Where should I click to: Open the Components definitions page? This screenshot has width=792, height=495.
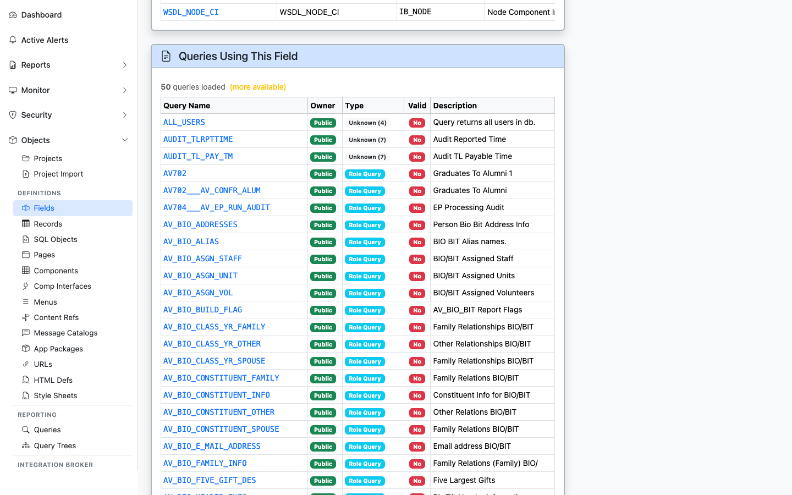pyautogui.click(x=73, y=271)
